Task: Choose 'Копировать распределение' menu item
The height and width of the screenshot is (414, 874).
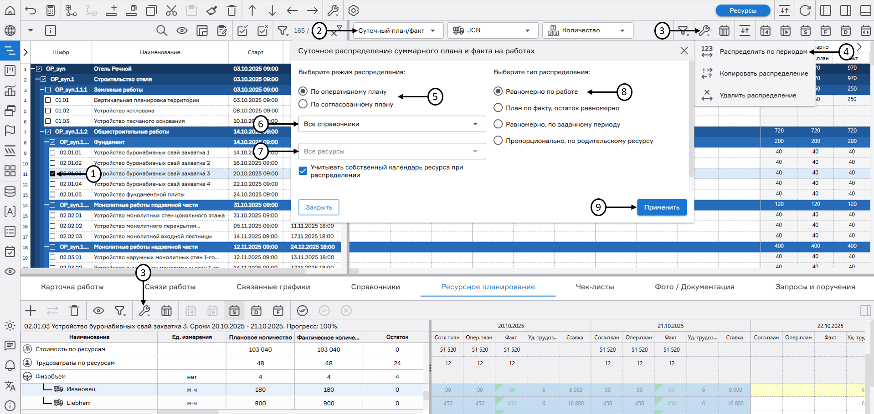Action: click(763, 73)
